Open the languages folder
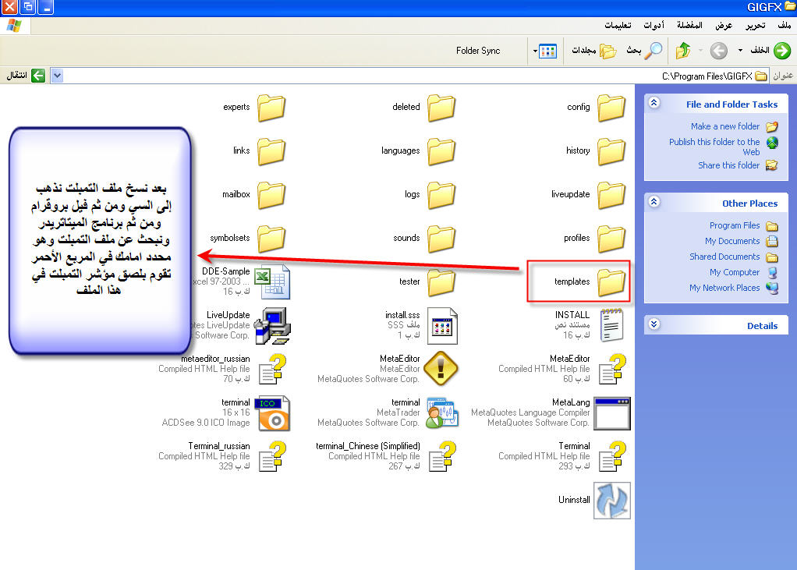The image size is (797, 570). 441,151
